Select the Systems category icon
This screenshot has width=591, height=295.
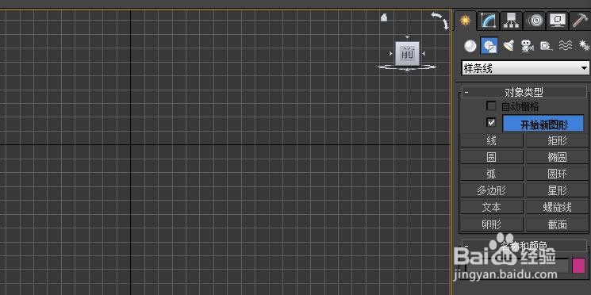click(x=584, y=46)
